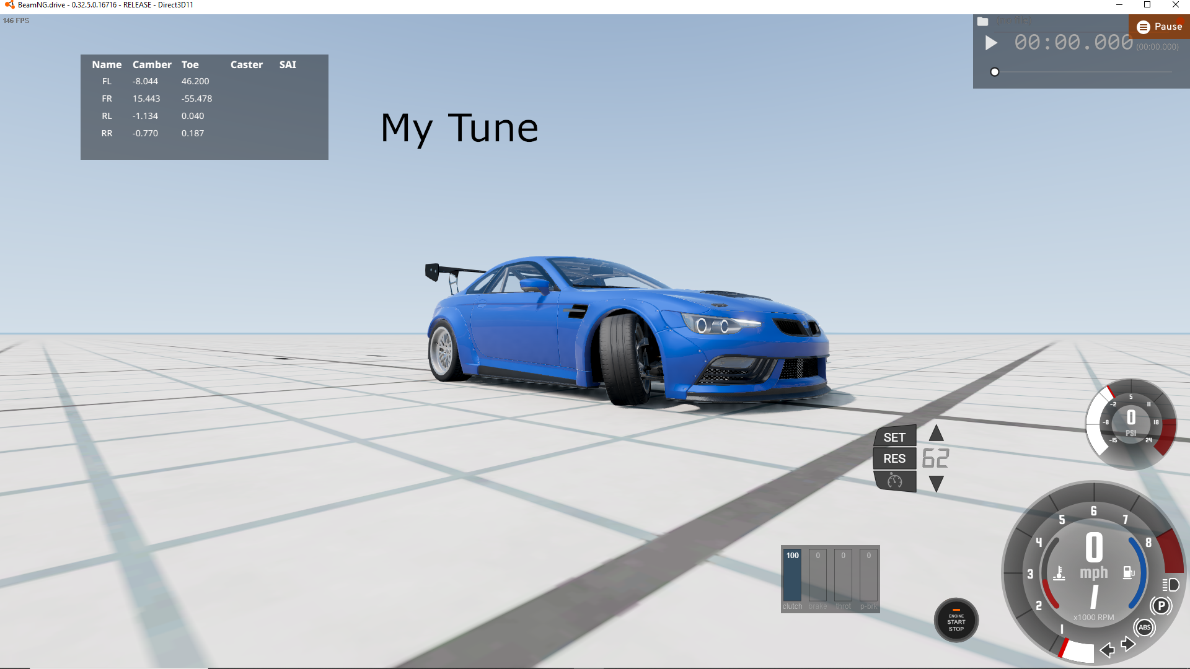Click the parking brake indicator icon
The width and height of the screenshot is (1190, 669).
[x=1161, y=606]
